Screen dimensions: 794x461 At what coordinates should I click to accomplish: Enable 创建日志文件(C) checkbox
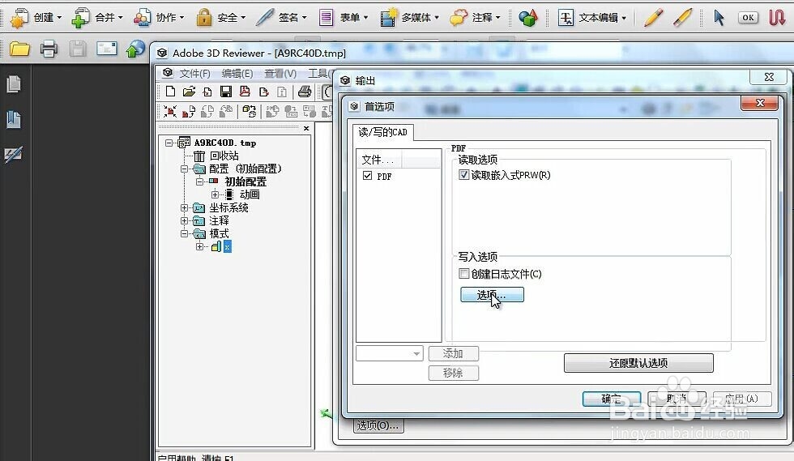pyautogui.click(x=463, y=274)
